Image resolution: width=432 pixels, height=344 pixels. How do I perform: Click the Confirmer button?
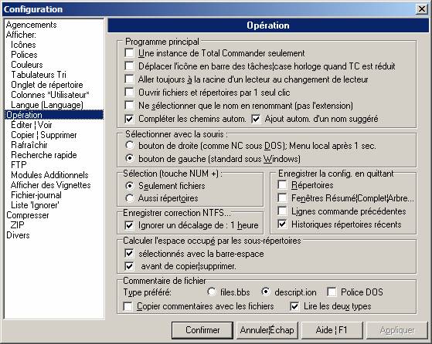point(202,329)
